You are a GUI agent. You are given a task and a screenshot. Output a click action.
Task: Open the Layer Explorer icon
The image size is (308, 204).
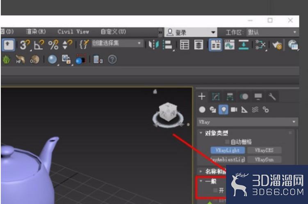(198, 45)
